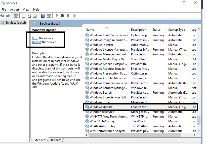Click the horizontal scrollbar left arrow
The height and width of the screenshot is (144, 206).
coord(86,135)
